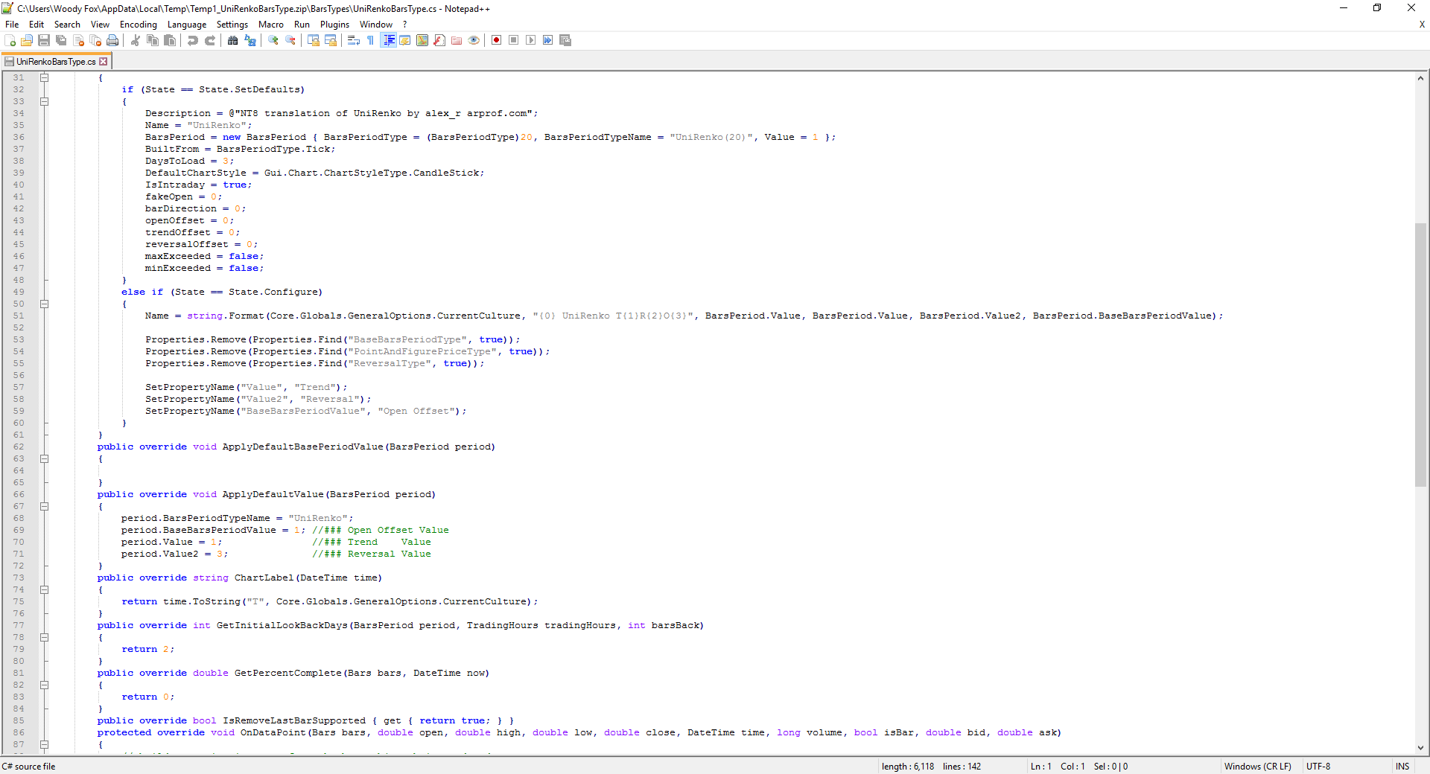Stop macro recording with the square icon
Screen dimensions: 1430x774
click(x=514, y=40)
